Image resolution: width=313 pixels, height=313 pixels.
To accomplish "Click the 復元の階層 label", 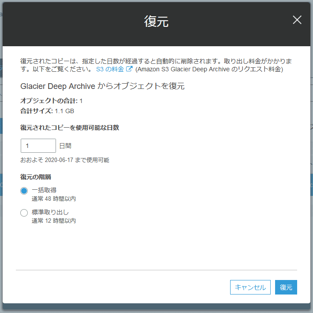I will (x=36, y=177).
